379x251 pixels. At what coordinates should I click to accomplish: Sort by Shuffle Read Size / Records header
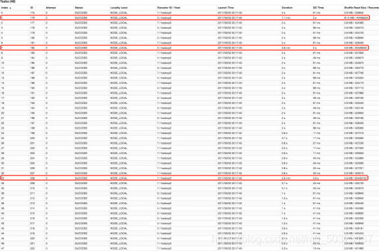coord(361,8)
